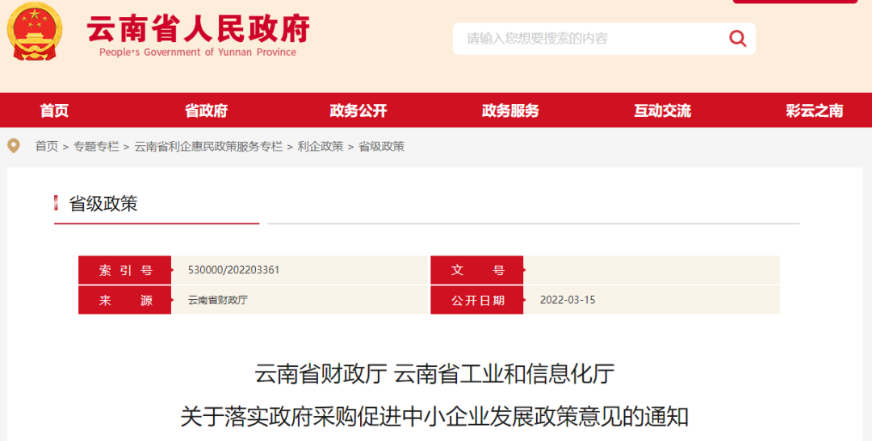
Task: Open the 互动交流 navigation menu item
Action: tap(662, 110)
